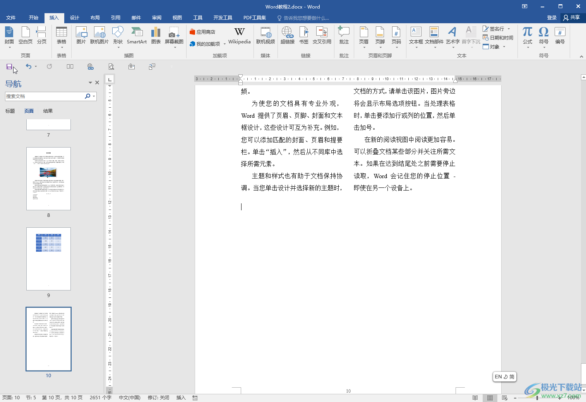Open the footer (页脚) dropdown

tap(380, 37)
